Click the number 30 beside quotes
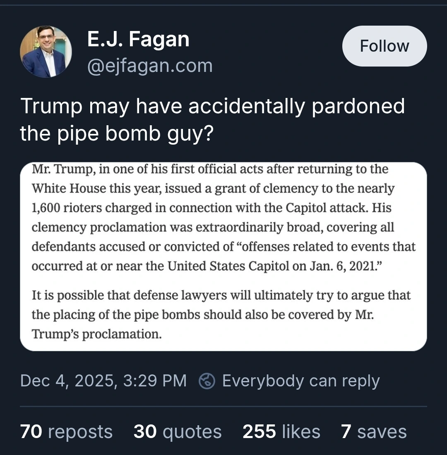The height and width of the screenshot is (455, 447). pos(145,432)
